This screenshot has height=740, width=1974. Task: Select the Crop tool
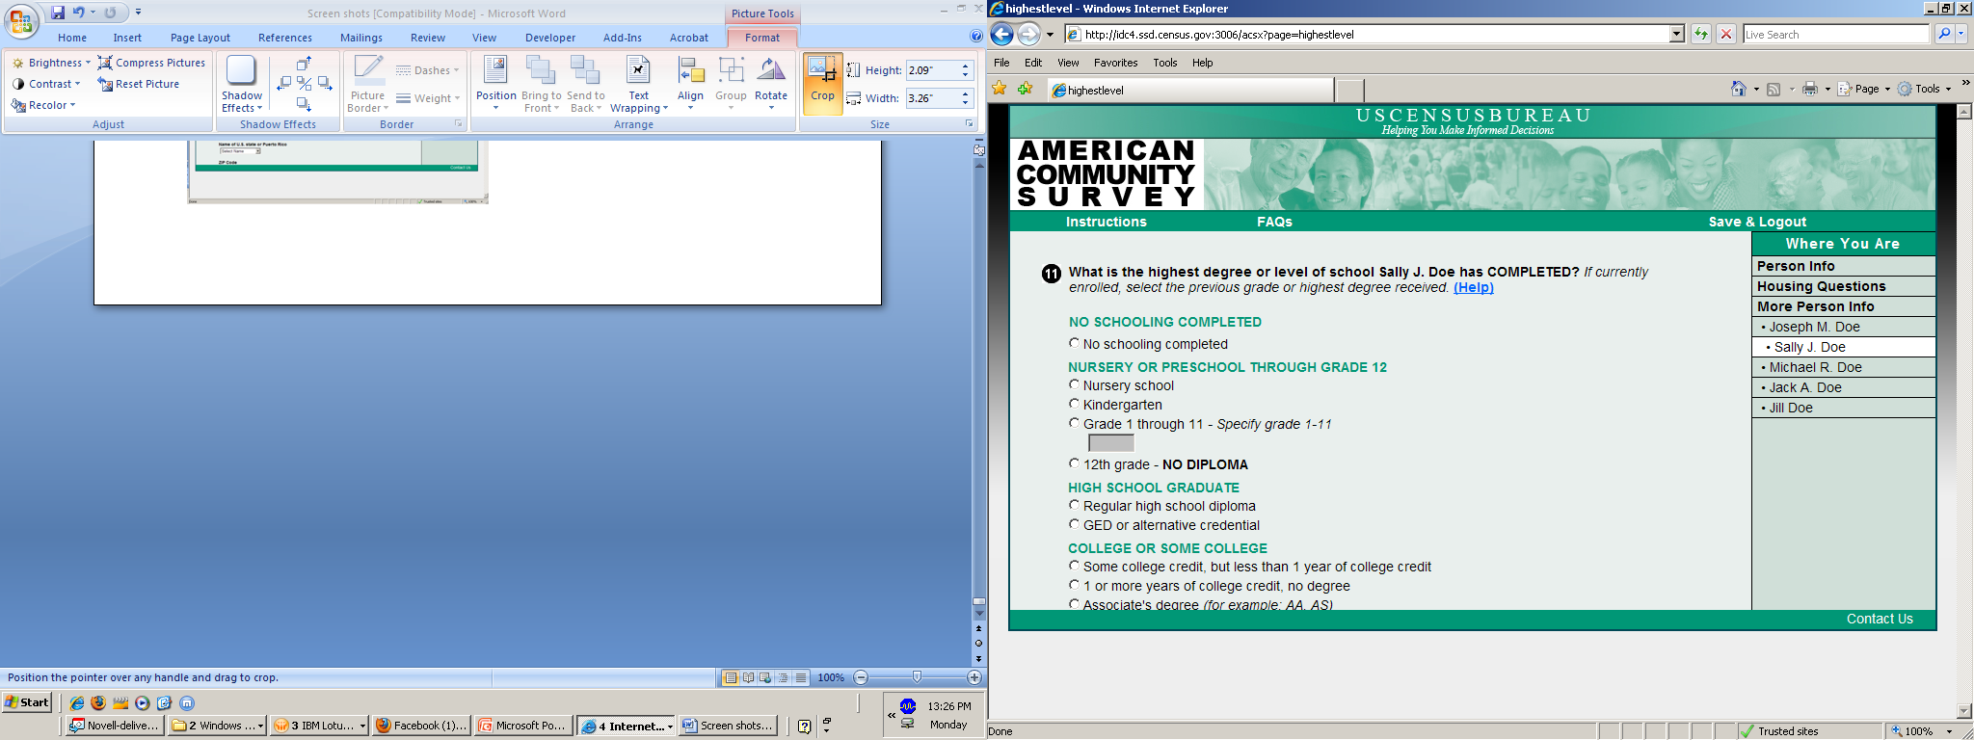pyautogui.click(x=822, y=83)
